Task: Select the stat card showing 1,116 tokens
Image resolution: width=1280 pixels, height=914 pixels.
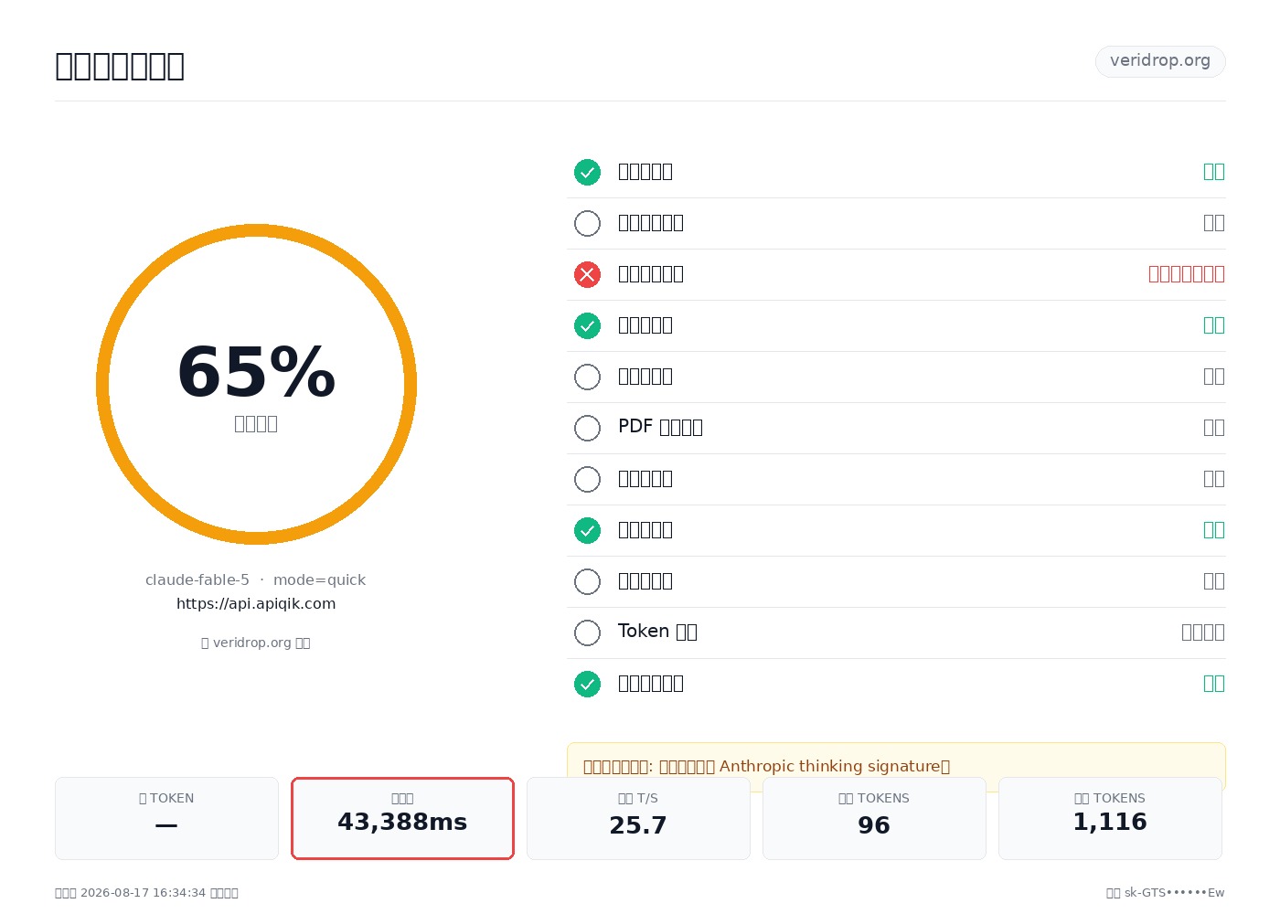Action: coord(1110,818)
